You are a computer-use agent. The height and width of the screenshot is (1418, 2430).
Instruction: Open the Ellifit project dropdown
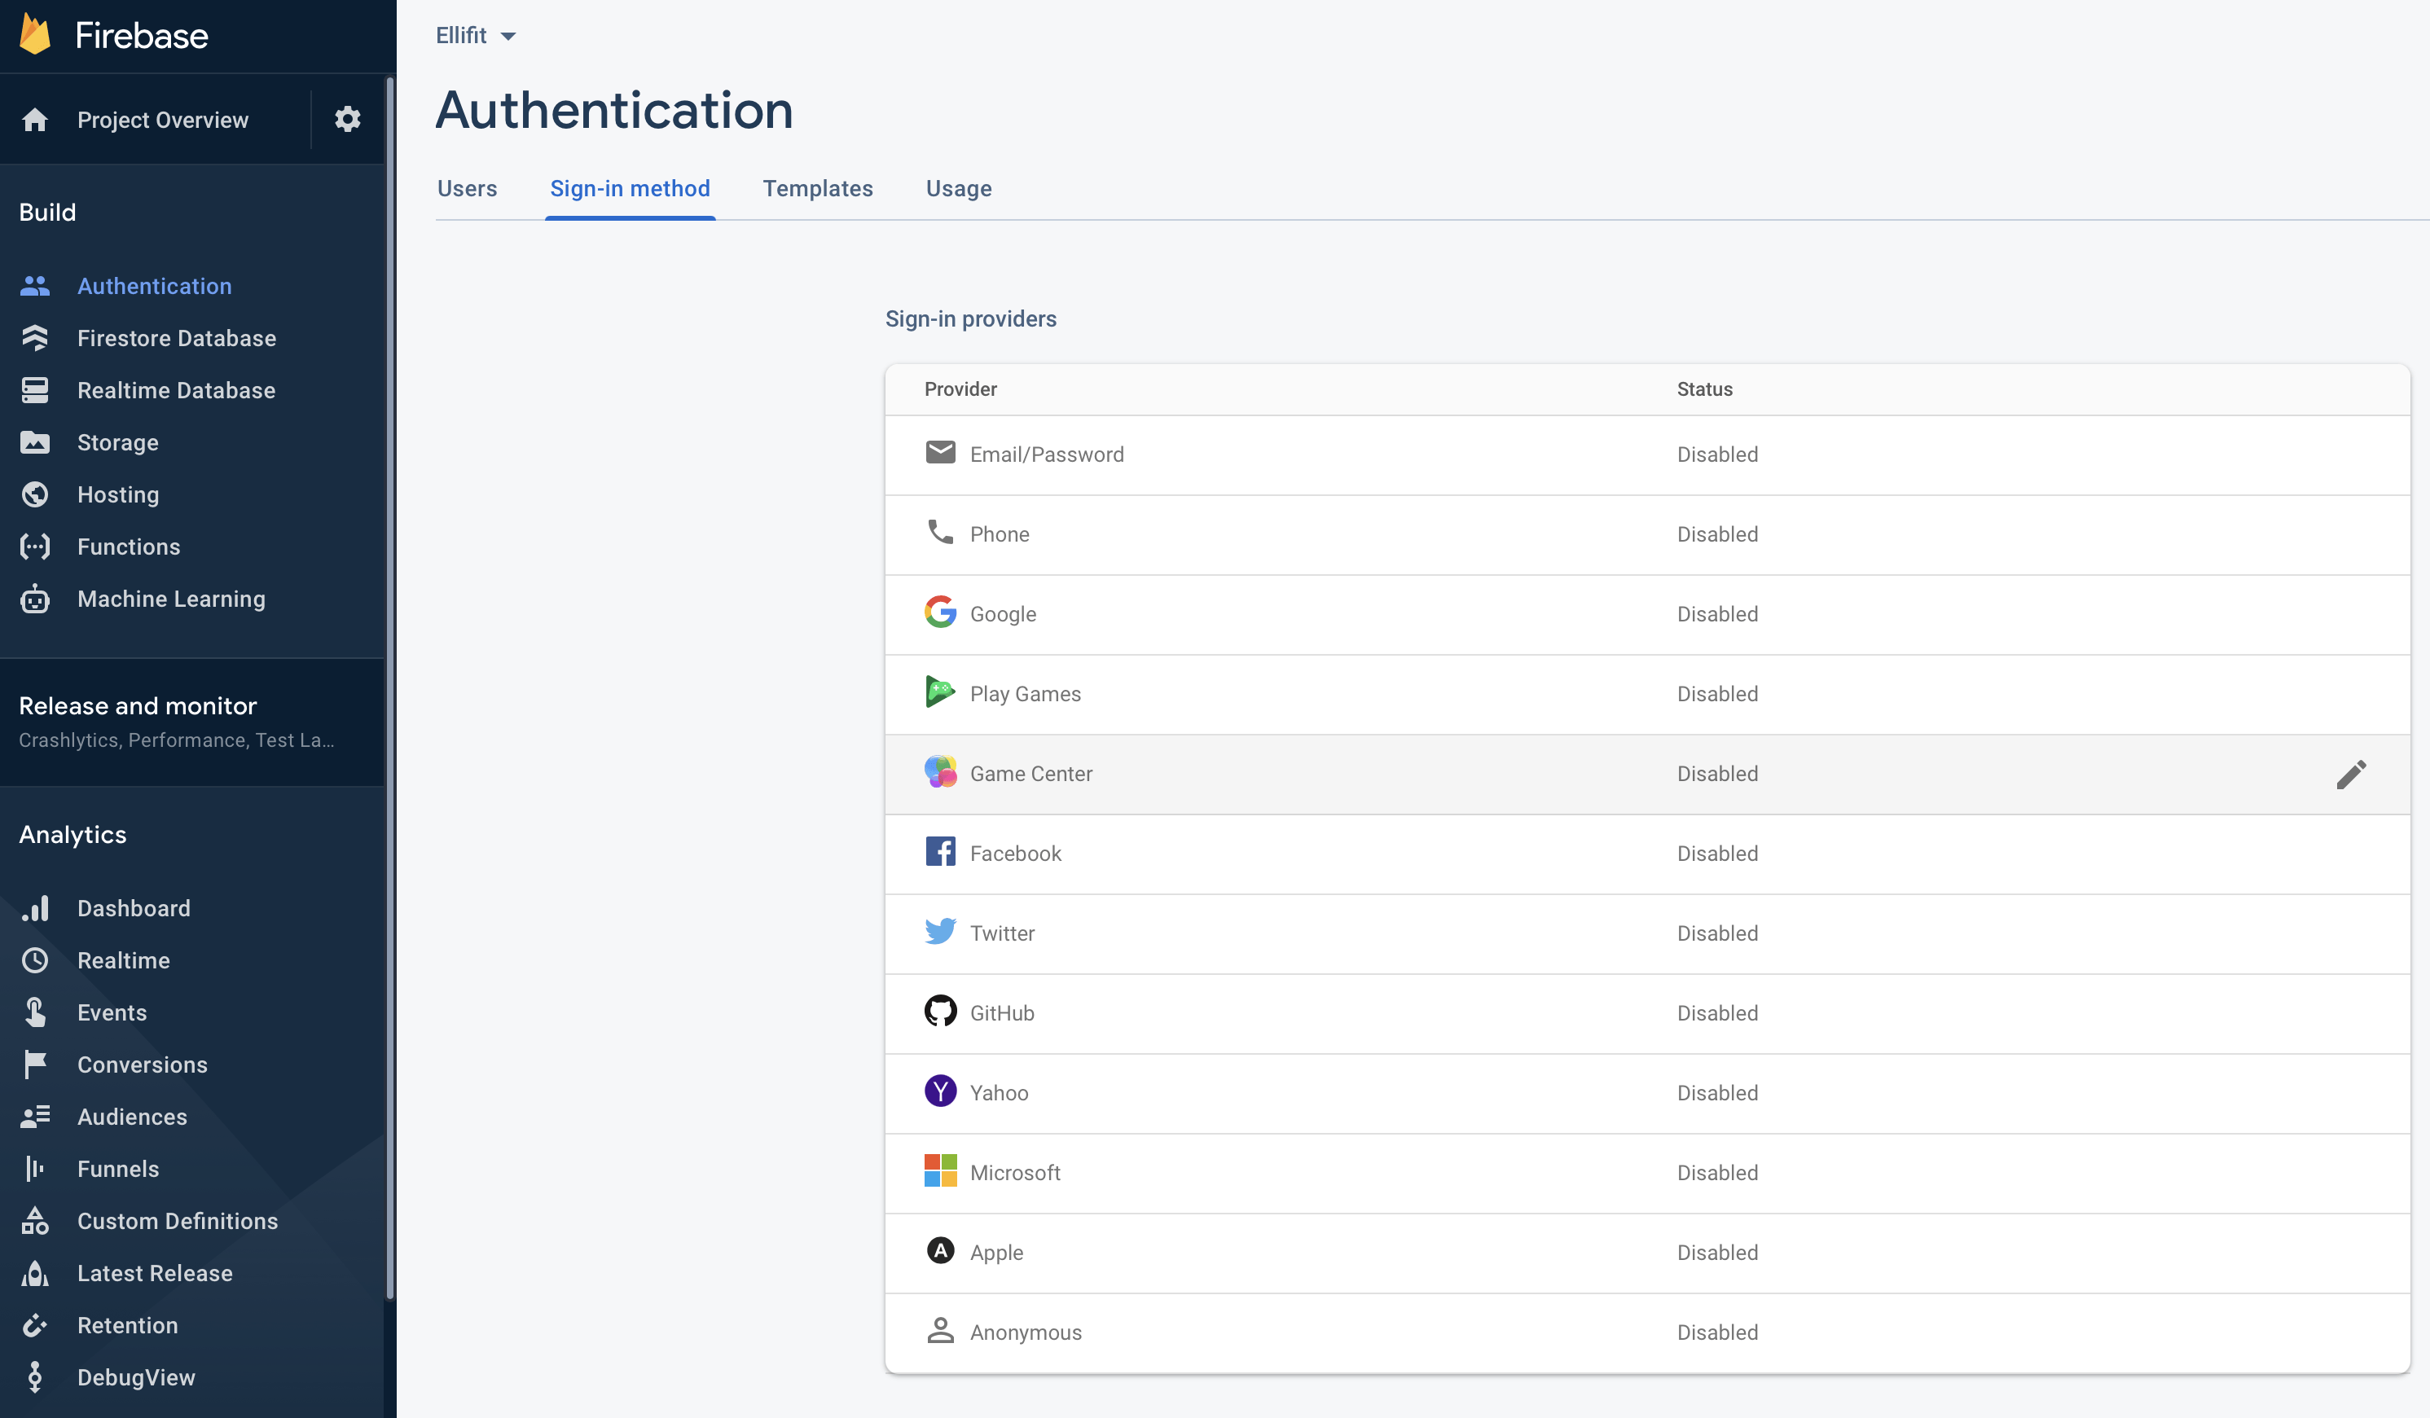(476, 36)
